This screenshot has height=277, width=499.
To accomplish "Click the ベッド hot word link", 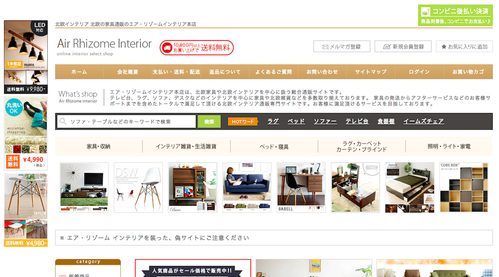I will click(x=296, y=121).
